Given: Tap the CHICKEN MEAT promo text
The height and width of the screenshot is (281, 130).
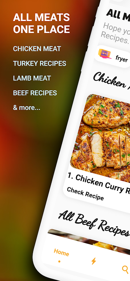Looking at the screenshot, I should coord(37,49).
